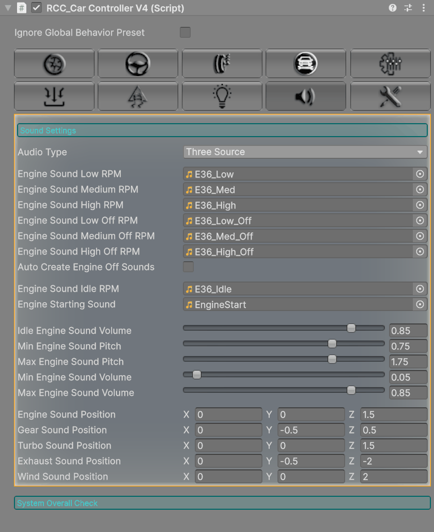Adjust Min Engine Sound Volume slider
Screen dimensions: 434x532
(284, 375)
